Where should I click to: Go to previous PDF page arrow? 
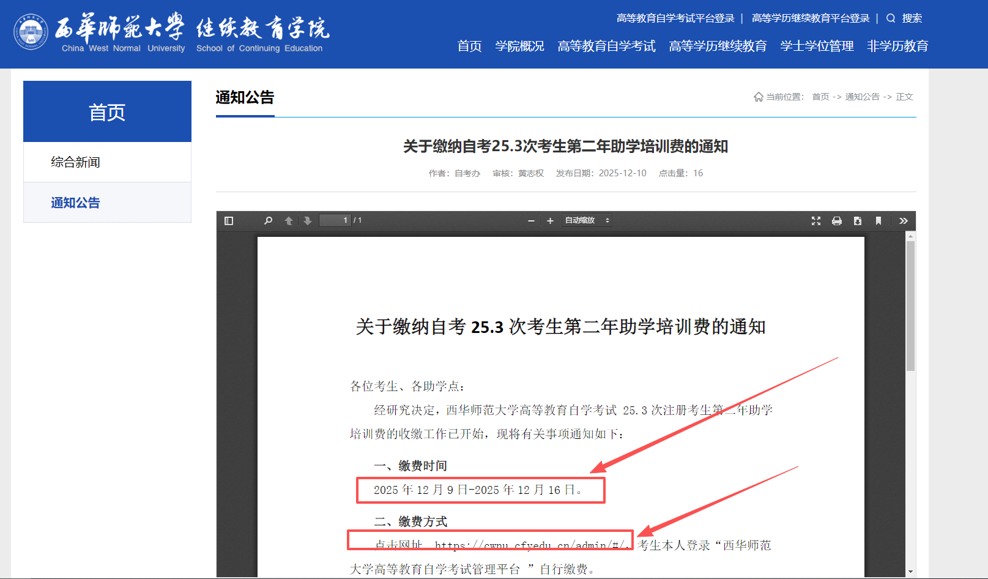pyautogui.click(x=289, y=221)
